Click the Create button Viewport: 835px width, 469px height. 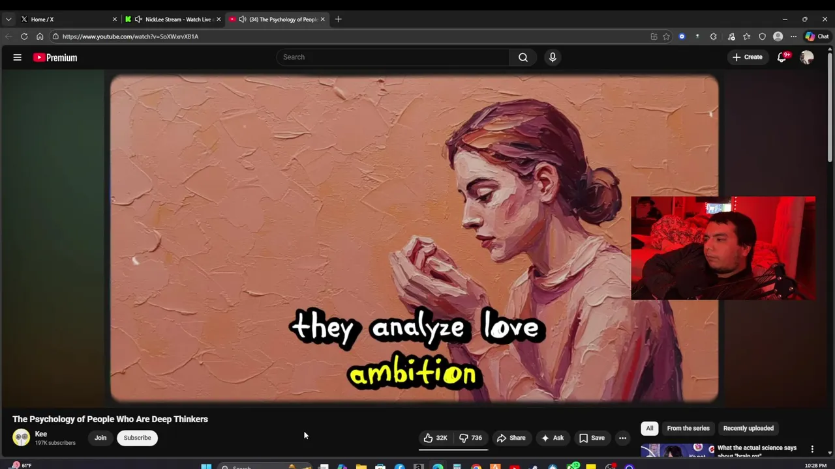point(748,57)
